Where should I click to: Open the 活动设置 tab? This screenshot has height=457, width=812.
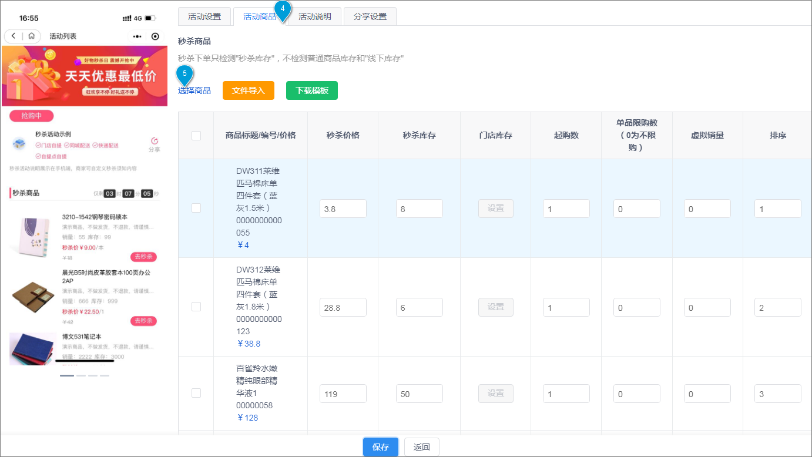(x=204, y=16)
